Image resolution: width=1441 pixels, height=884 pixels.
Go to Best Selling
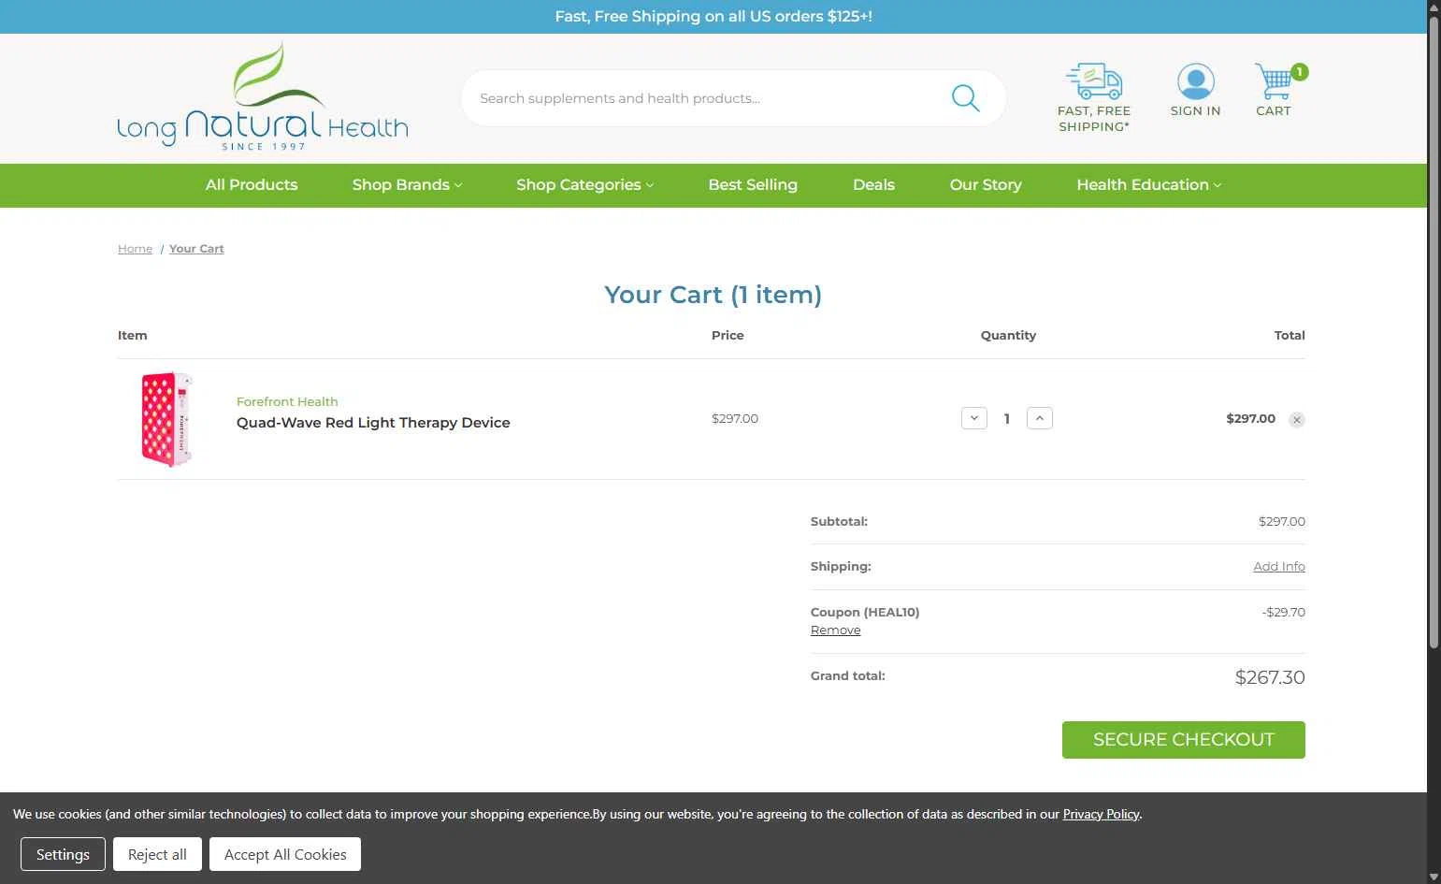click(753, 185)
